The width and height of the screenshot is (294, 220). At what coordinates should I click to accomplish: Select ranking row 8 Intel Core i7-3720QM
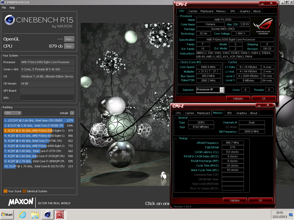(39, 156)
